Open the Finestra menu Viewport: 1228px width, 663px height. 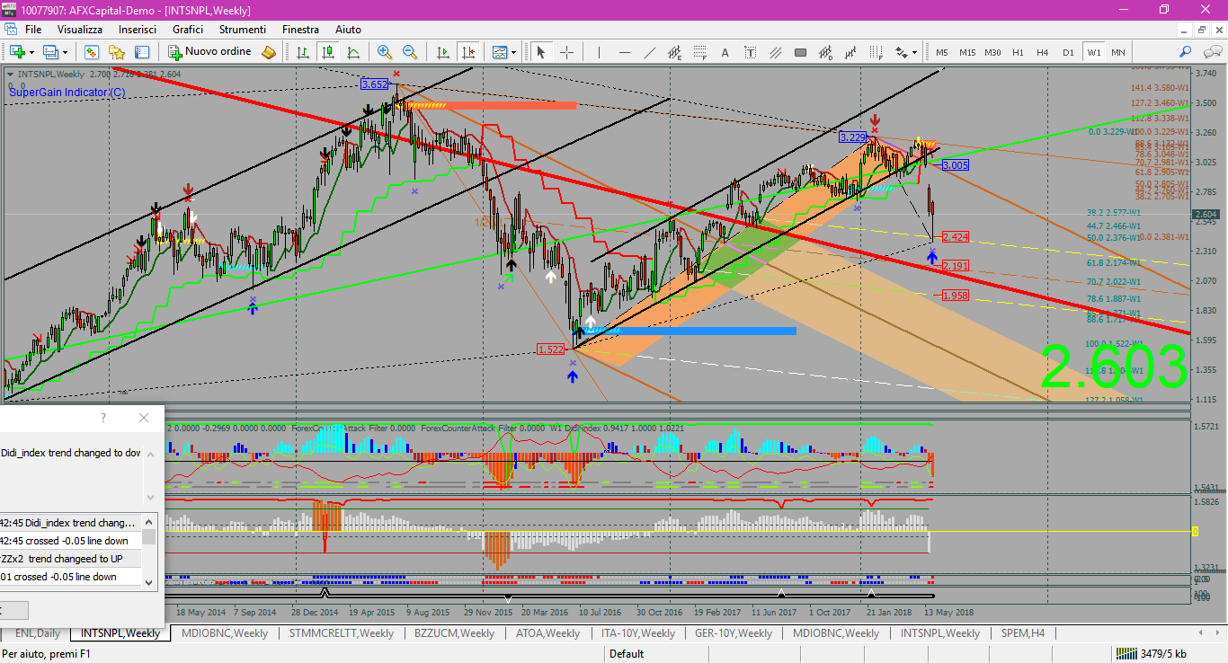pyautogui.click(x=300, y=30)
